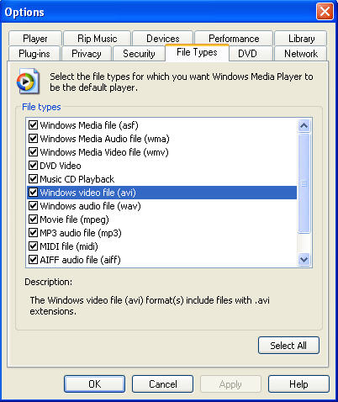Click the Cancel button

click(x=162, y=383)
